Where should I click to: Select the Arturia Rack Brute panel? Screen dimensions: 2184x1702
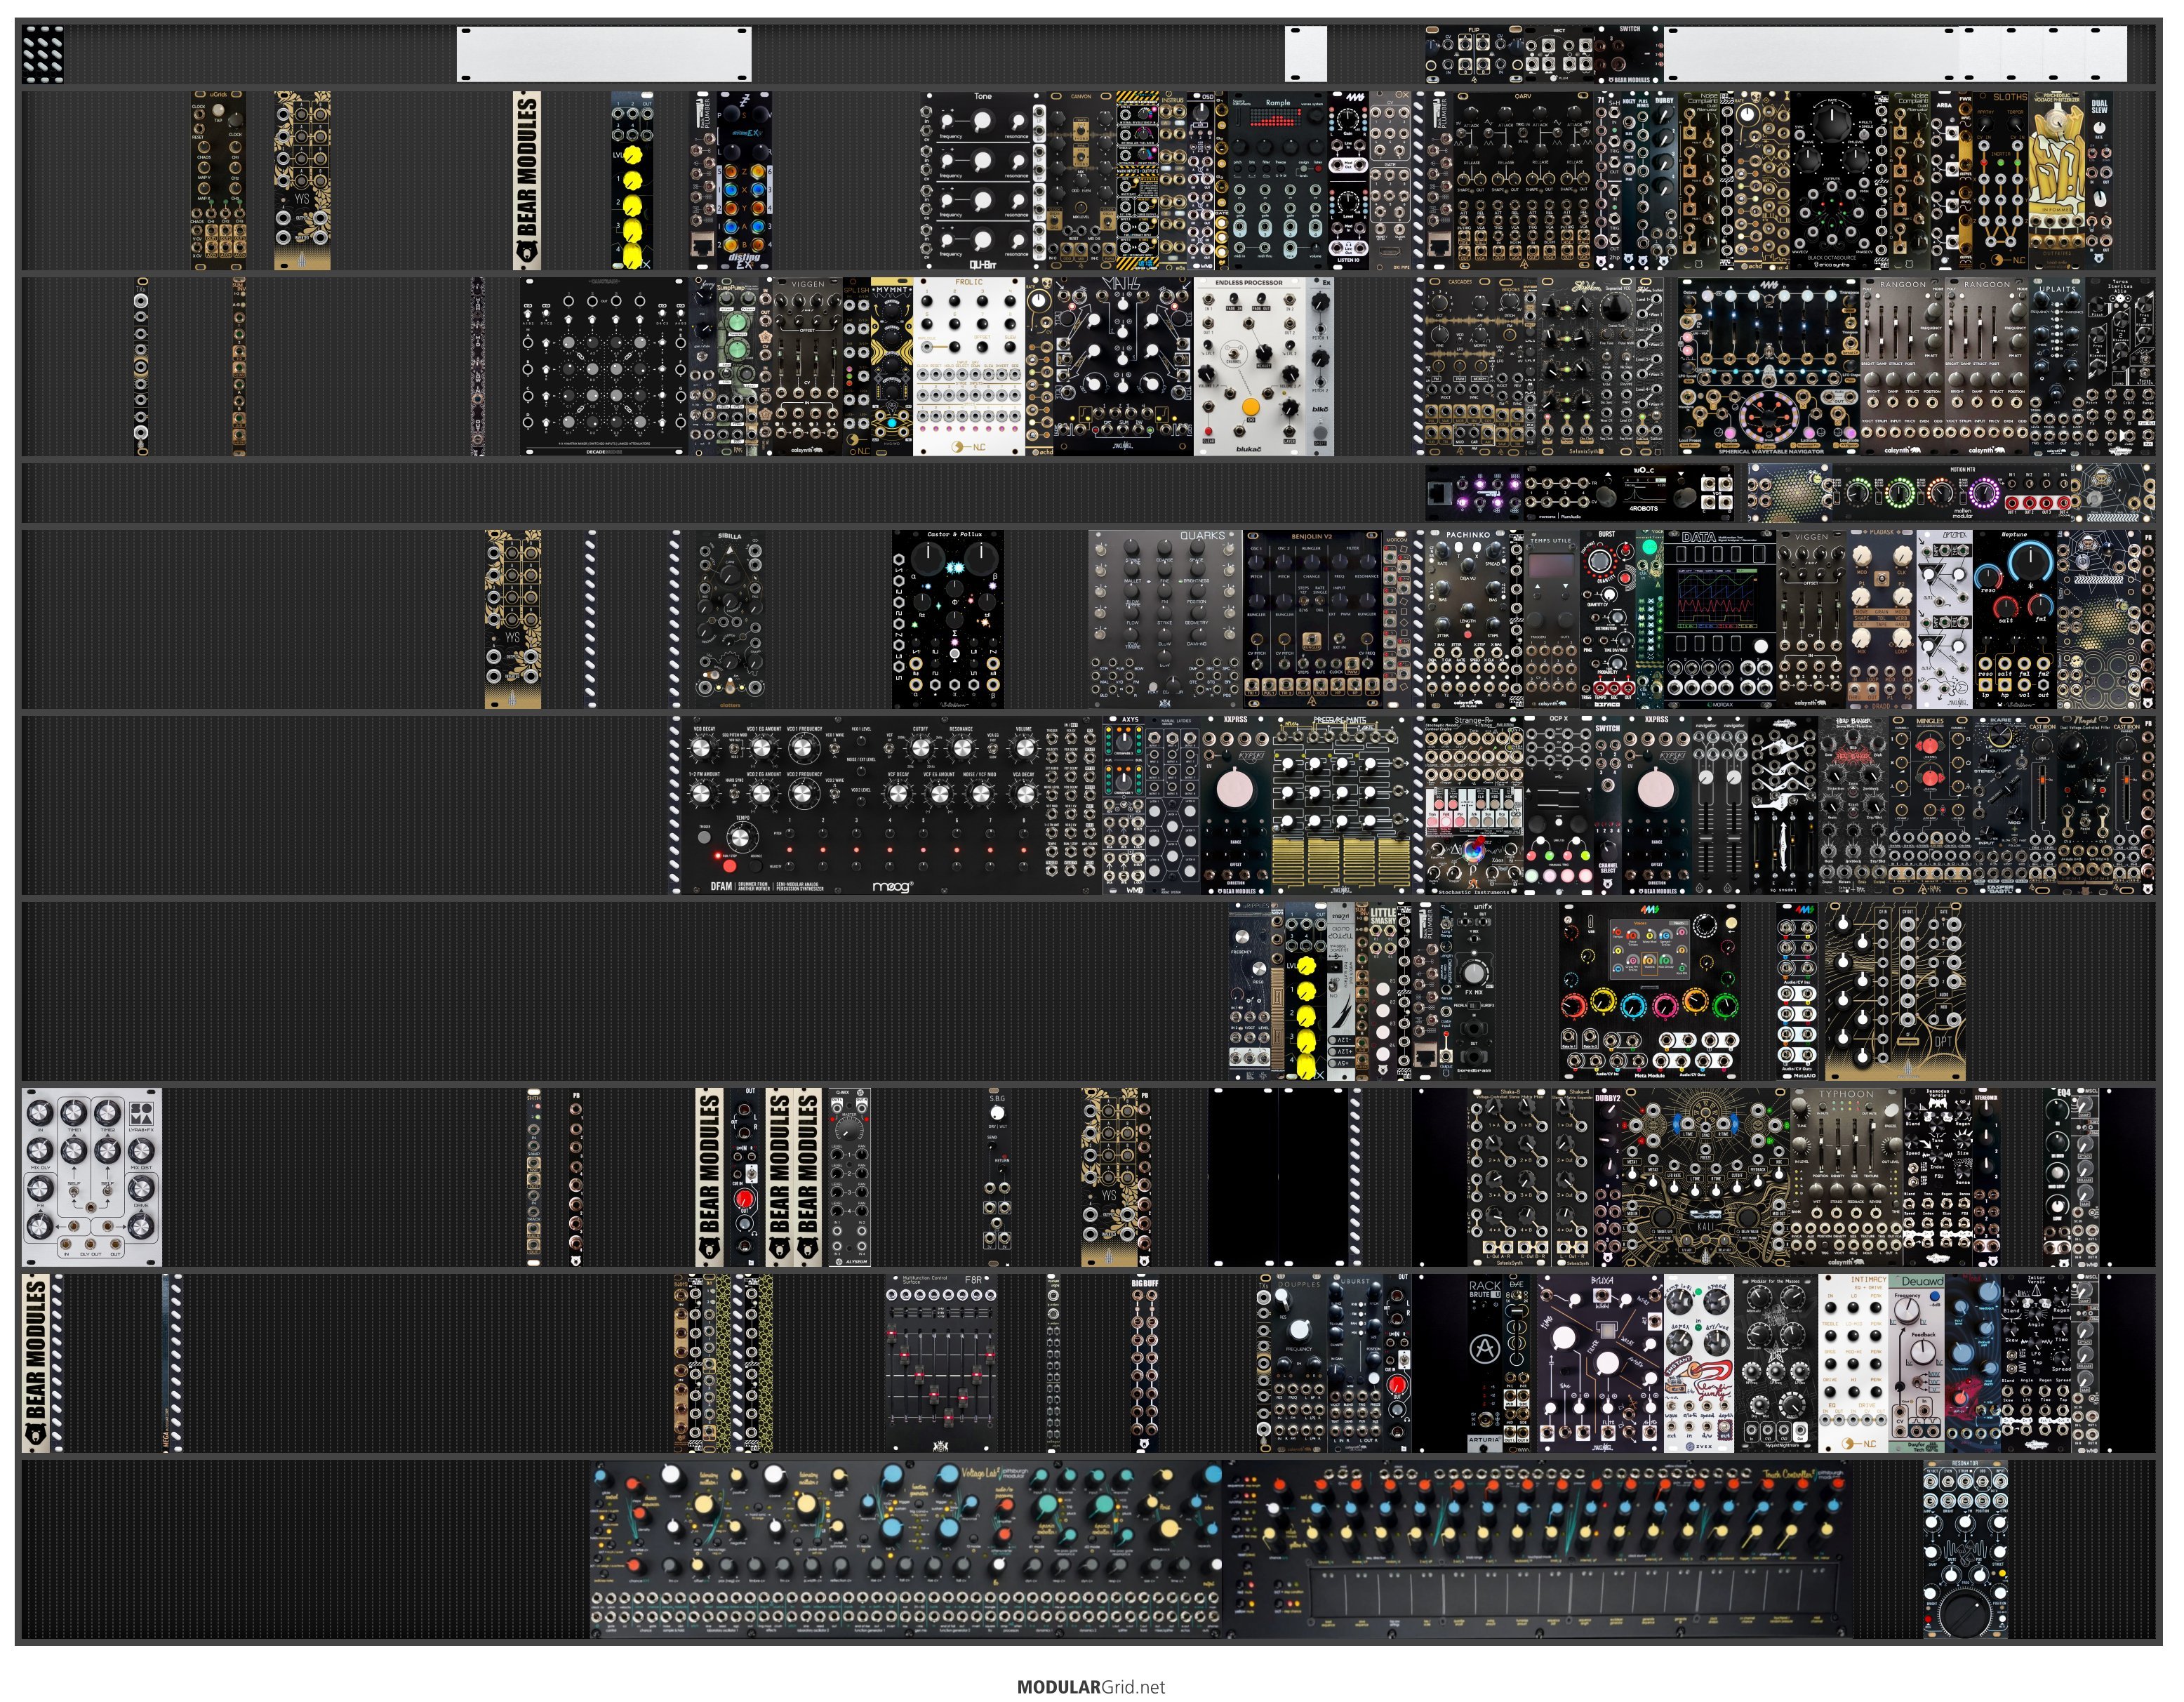coord(1484,1364)
